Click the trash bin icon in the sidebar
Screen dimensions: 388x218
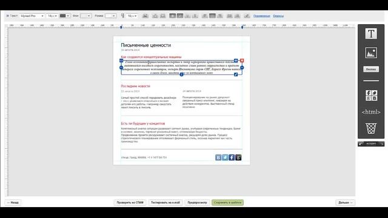click(x=371, y=128)
